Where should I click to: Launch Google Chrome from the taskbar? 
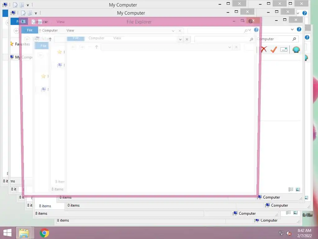click(x=44, y=233)
